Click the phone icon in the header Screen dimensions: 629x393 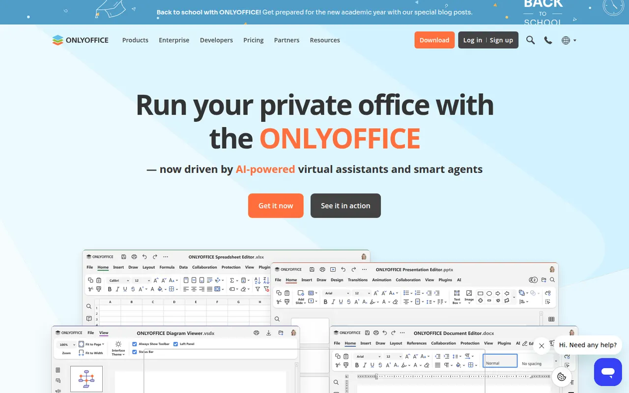coord(548,40)
